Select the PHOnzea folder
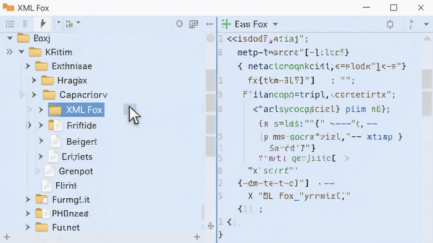 62,213
